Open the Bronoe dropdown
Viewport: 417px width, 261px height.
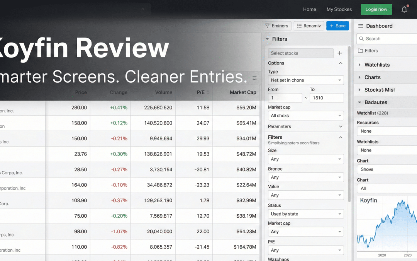pyautogui.click(x=306, y=177)
